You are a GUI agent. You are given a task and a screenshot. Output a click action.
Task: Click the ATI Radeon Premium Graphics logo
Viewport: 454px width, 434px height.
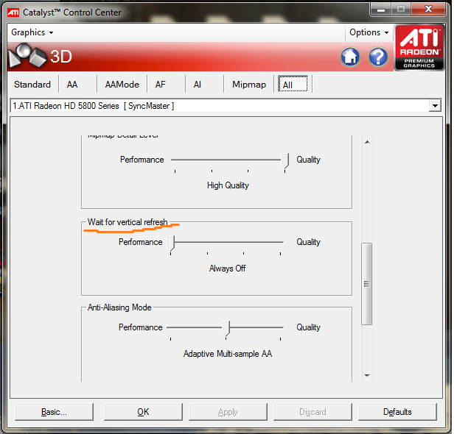click(x=419, y=49)
